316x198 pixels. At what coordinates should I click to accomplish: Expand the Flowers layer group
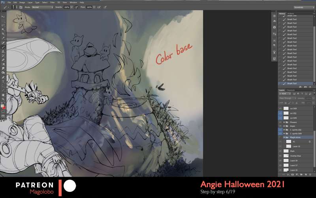pos(284,122)
